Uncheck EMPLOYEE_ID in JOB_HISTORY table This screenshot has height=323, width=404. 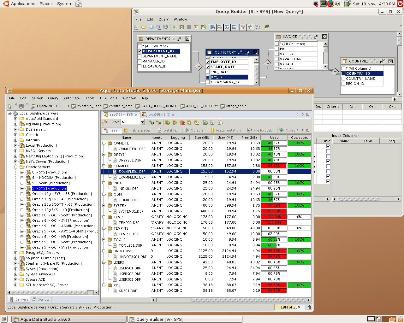208,62
